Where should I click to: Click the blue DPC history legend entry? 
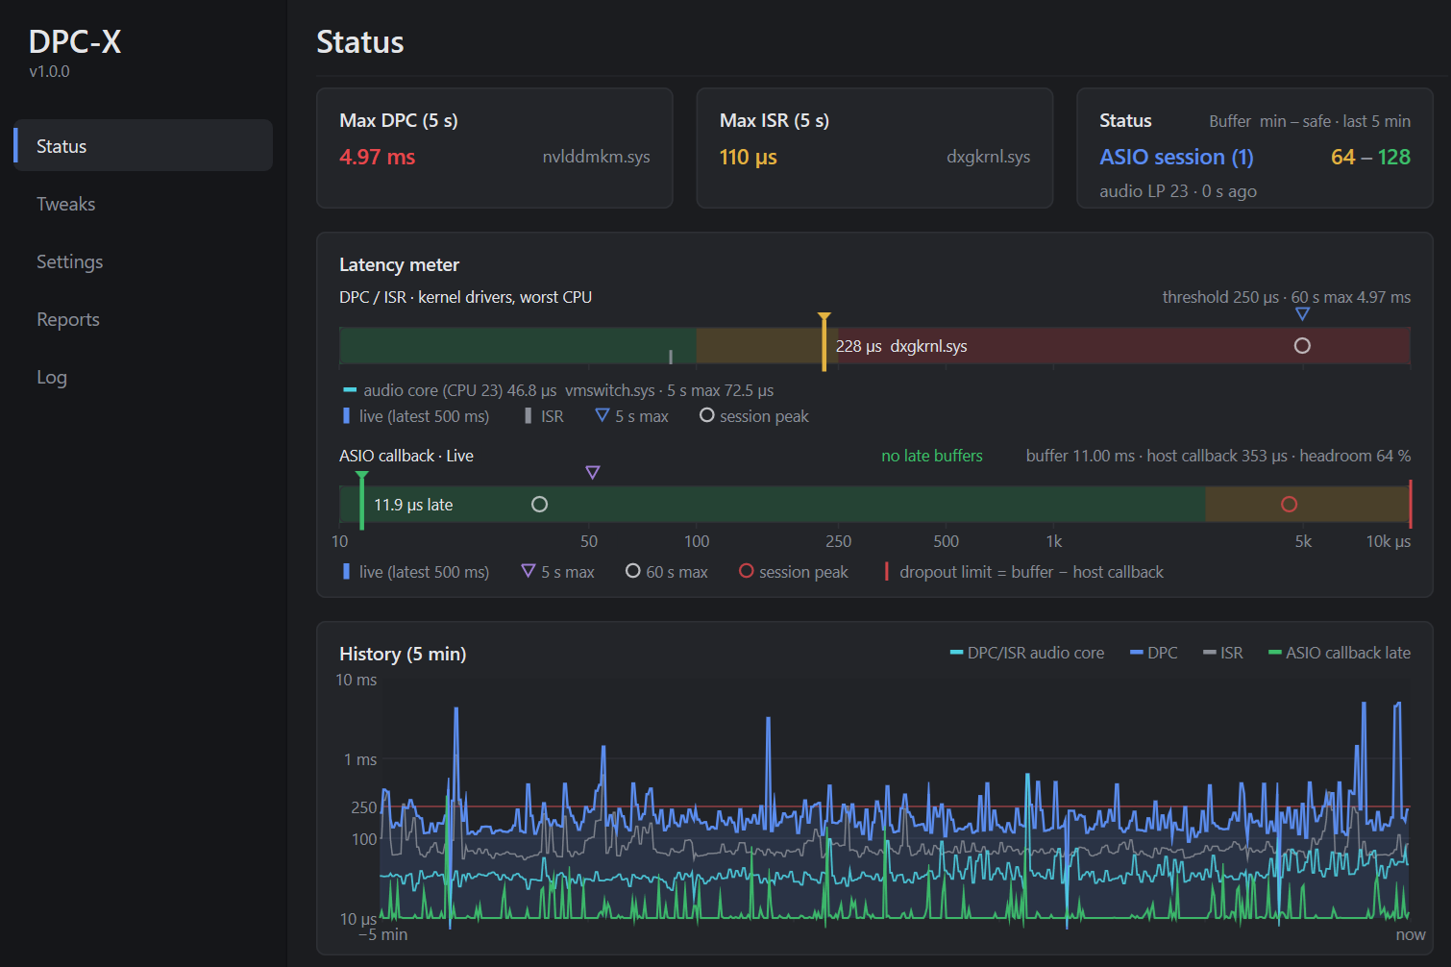tap(1154, 653)
